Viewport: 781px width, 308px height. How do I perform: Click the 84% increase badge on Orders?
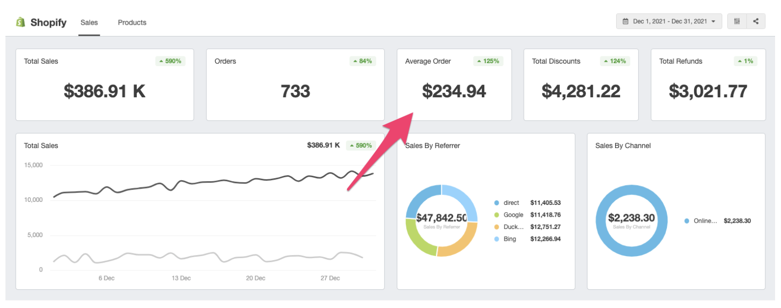pyautogui.click(x=363, y=61)
